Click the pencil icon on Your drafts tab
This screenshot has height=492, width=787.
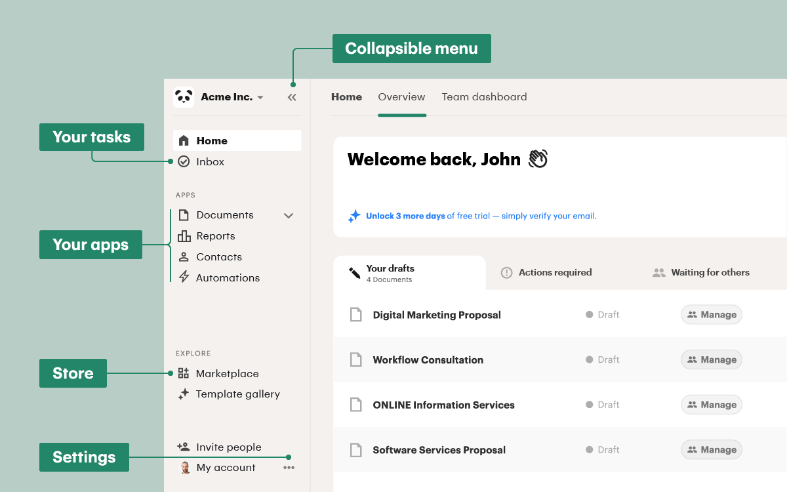coord(355,273)
